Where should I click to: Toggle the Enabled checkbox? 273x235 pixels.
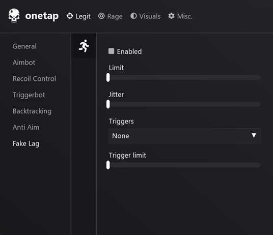coord(111,51)
